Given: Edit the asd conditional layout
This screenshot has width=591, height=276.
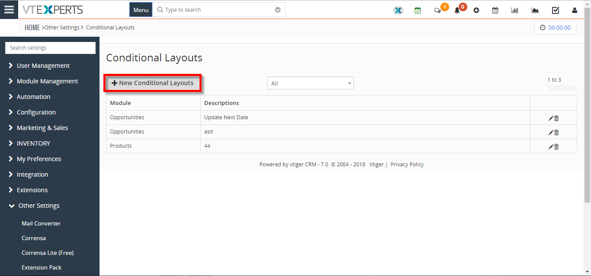Looking at the screenshot, I should (551, 133).
